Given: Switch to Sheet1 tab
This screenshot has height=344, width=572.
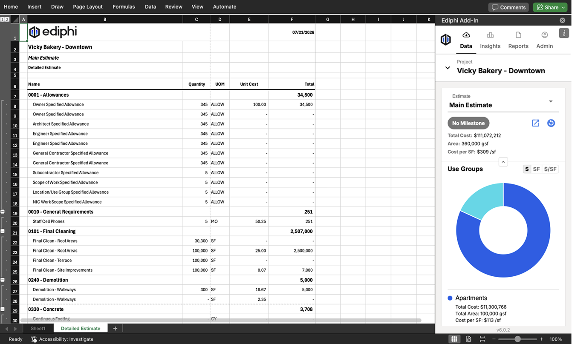Looking at the screenshot, I should point(38,328).
